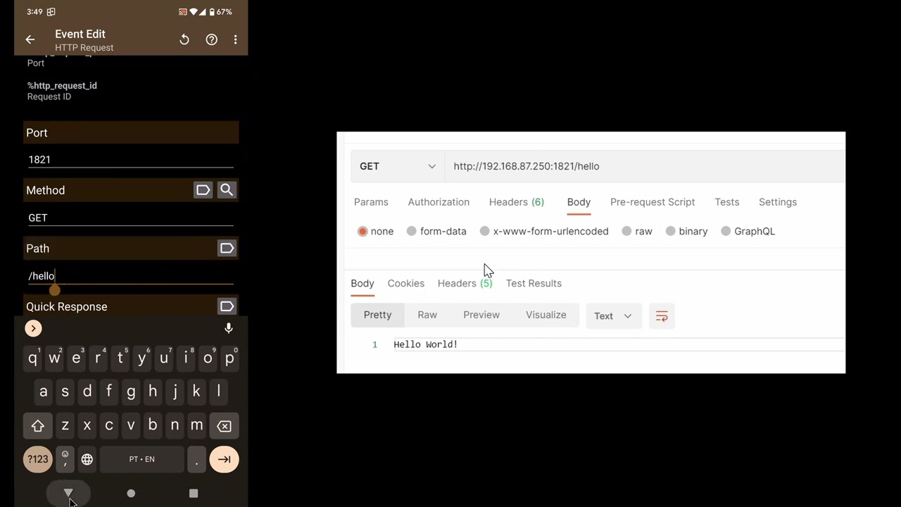Select the Visualize response view
Screen dimensions: 901x507
click(x=546, y=315)
